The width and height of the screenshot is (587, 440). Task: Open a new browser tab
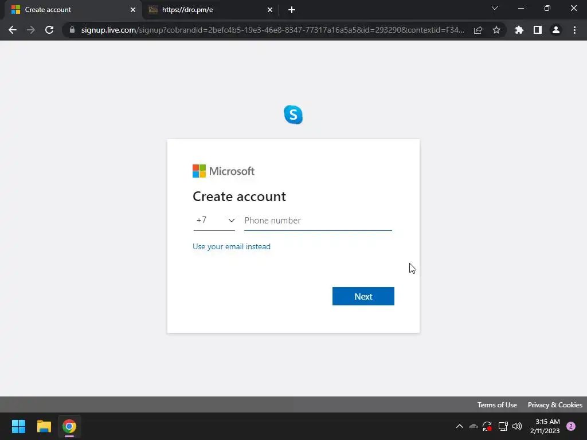click(292, 10)
